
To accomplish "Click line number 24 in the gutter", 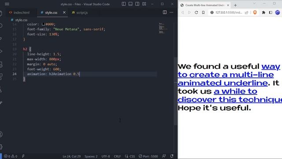I will pyautogui.click(x=15, y=74).
